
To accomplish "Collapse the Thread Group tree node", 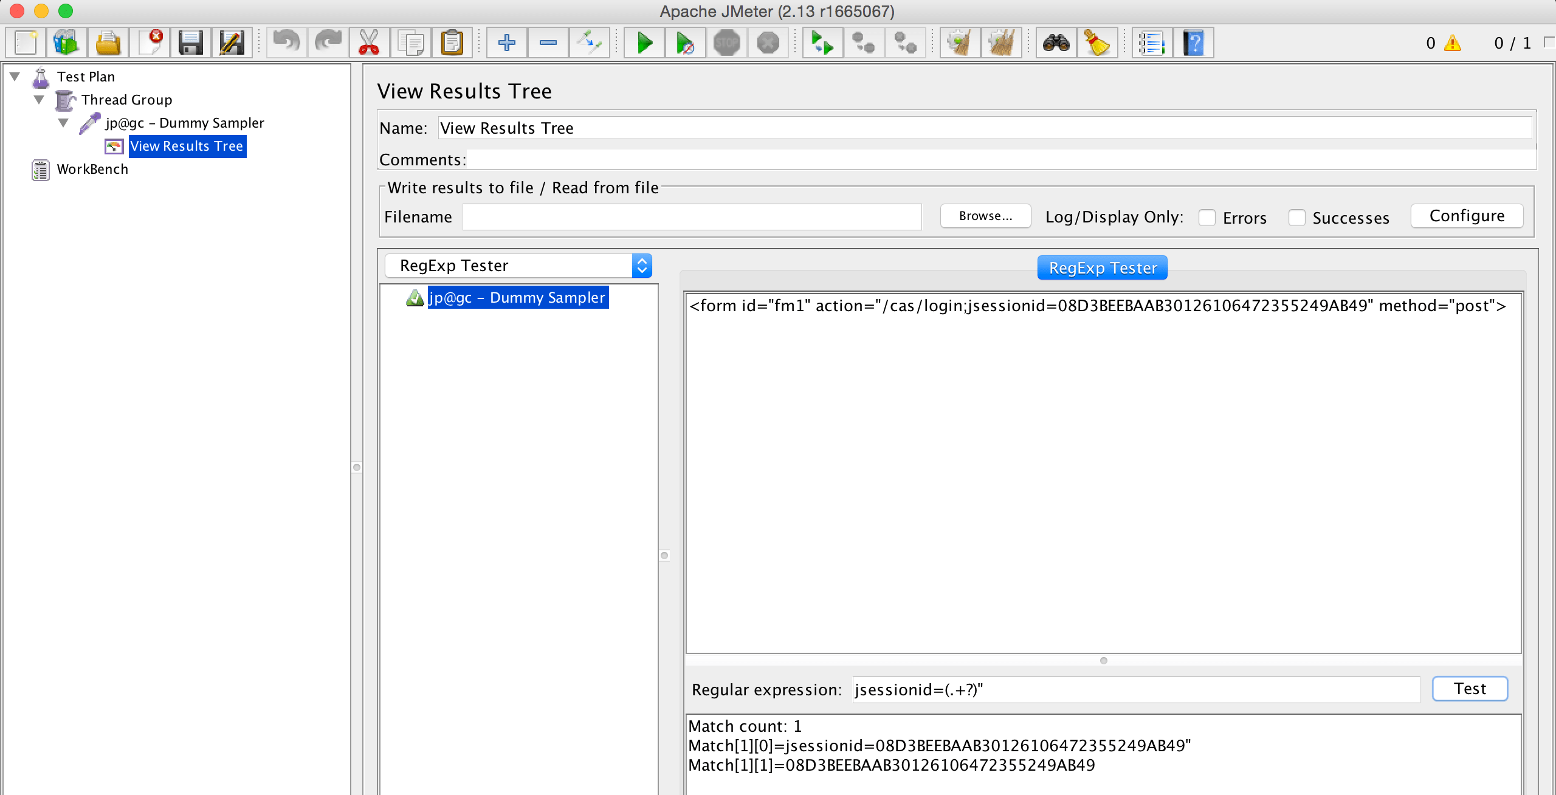I will (40, 100).
